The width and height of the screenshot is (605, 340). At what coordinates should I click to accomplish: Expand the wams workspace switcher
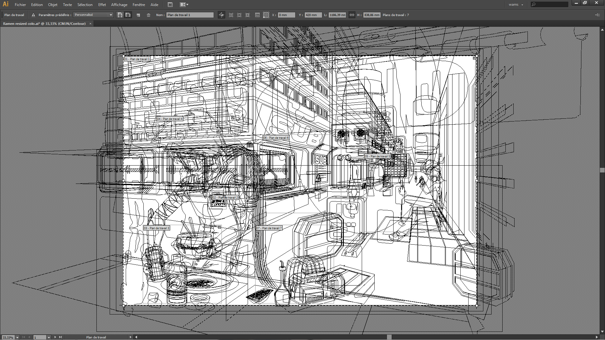tap(516, 4)
